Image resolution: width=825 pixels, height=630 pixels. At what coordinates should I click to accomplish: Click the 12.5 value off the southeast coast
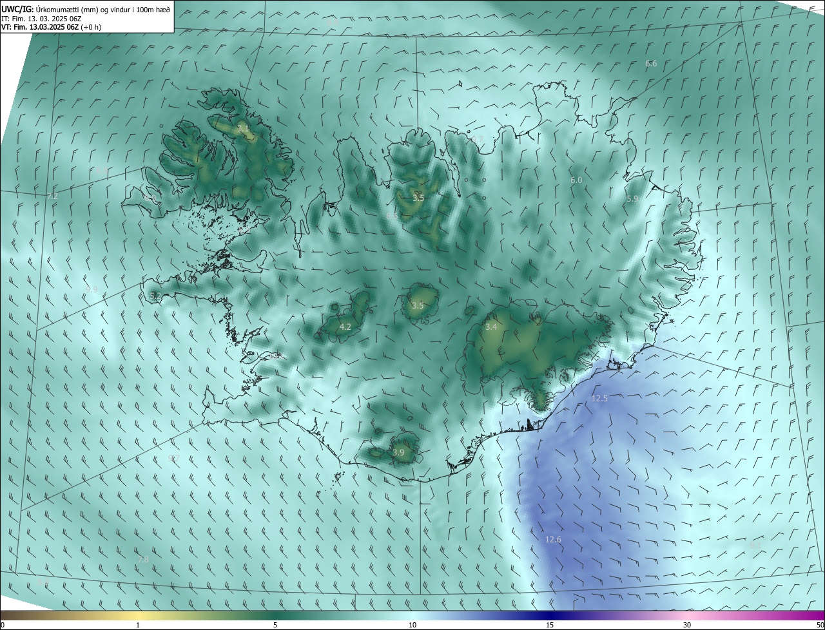tap(599, 399)
